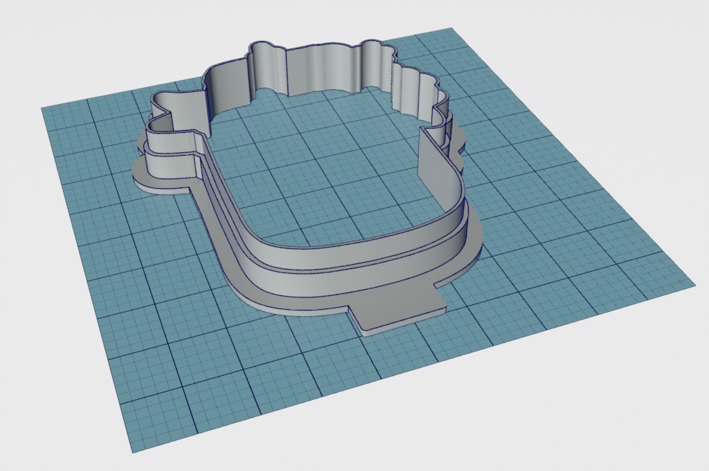The height and width of the screenshot is (471, 709).
Task: Click the grid floor inside the cutter
Action: tap(325, 173)
